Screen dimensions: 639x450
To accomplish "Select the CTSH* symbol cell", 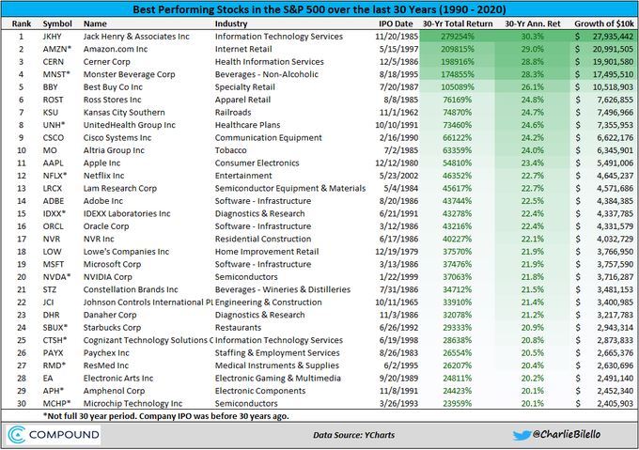I will [55, 340].
